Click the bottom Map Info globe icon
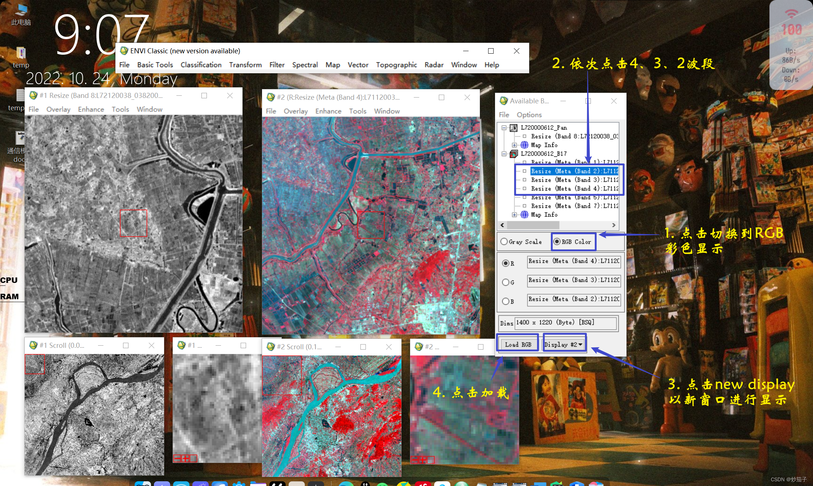Viewport: 813px width, 486px height. pos(524,215)
